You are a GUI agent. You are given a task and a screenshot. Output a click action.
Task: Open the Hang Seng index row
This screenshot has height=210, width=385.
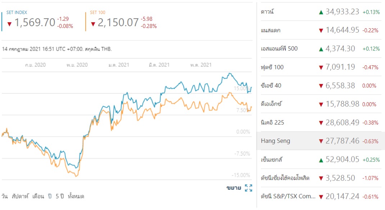276,141
